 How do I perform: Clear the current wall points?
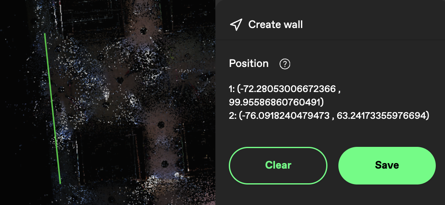click(278, 165)
